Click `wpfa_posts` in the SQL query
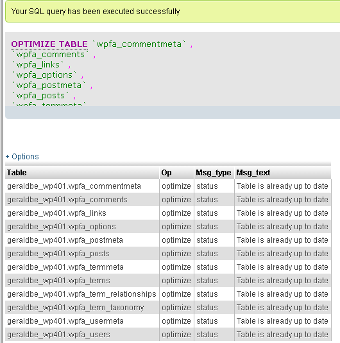The height and width of the screenshot is (343, 340). 40,96
